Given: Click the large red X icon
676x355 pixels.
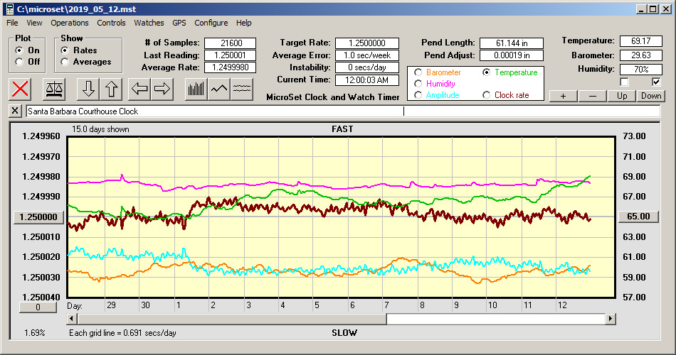Looking at the screenshot, I should (x=21, y=89).
